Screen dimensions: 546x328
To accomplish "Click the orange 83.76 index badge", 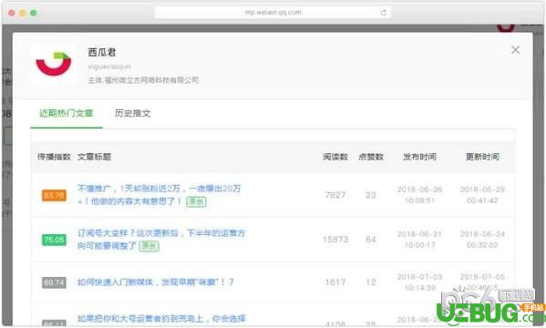I will click(54, 195).
